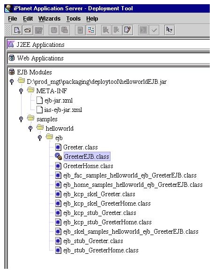The image size is (214, 273).
Task: Click the disabled Save All double-floppy icon
Action: [65, 30]
